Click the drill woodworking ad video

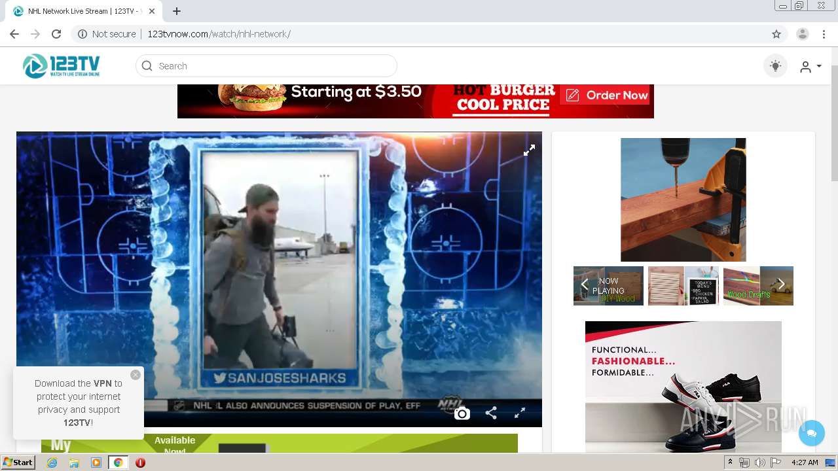[x=683, y=200]
